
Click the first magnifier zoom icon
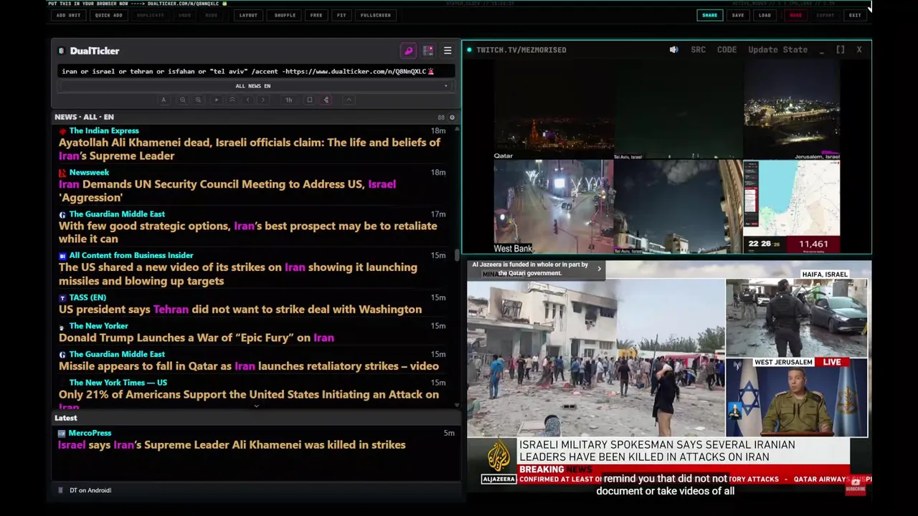[183, 100]
